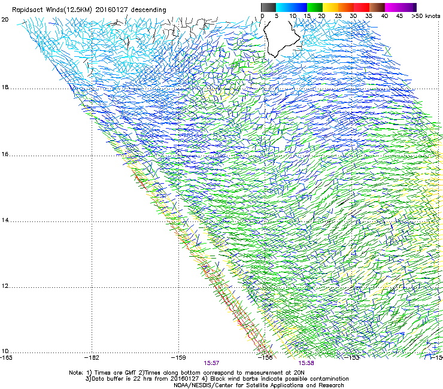Click the latitude label '20'
Screen dimensions: 443x389
pos(5,20)
